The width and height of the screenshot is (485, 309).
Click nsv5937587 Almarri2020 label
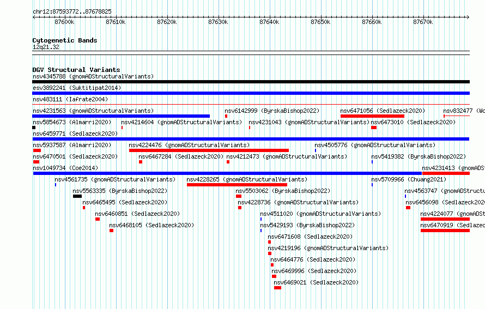(72, 145)
